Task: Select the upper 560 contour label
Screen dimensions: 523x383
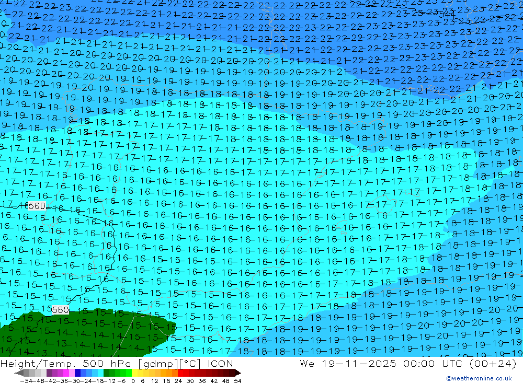Action: click(x=37, y=206)
